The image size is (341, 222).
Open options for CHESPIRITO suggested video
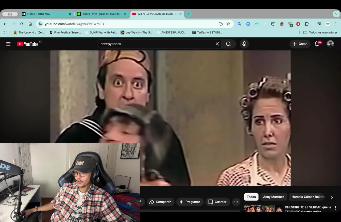point(335,208)
